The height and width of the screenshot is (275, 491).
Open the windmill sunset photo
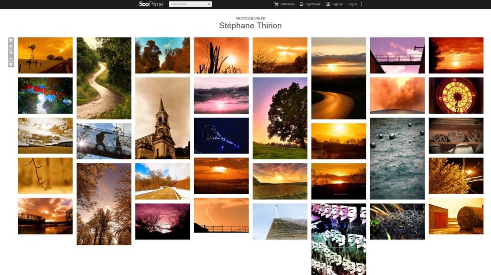(x=45, y=55)
